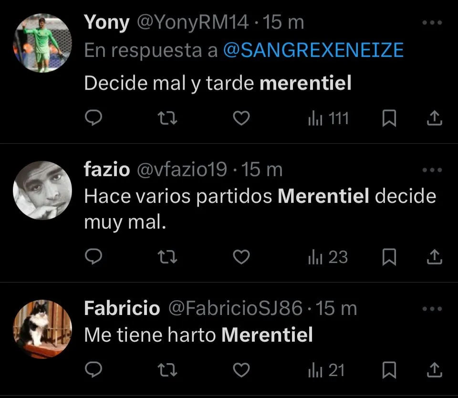Retweet Yony's post about merentiel
Image resolution: width=458 pixels, height=398 pixels.
click(167, 118)
